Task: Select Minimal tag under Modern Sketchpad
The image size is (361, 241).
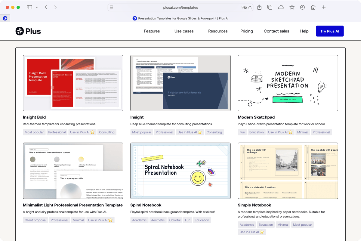Action: 303,132
